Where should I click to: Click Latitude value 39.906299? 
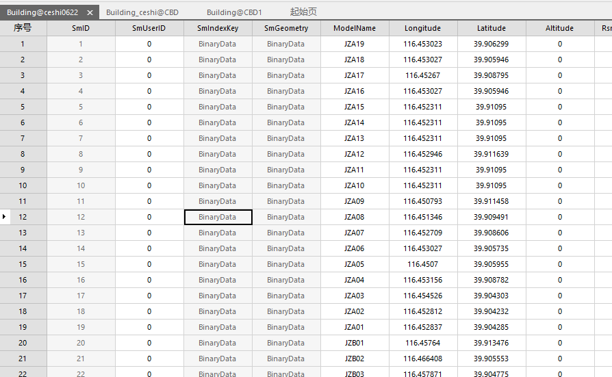click(x=492, y=44)
